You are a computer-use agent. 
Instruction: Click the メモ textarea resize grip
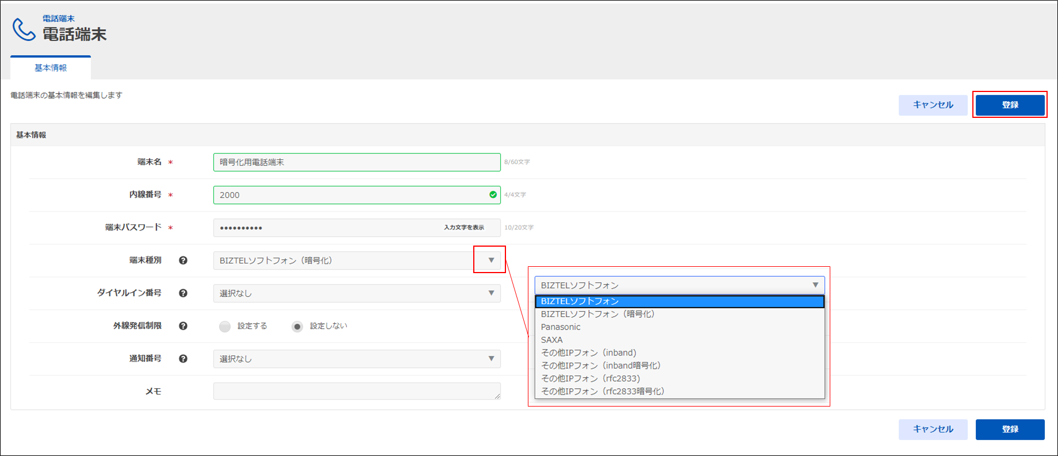coord(497,396)
